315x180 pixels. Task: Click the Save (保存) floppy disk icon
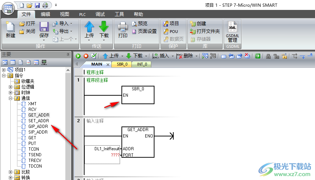point(44,27)
